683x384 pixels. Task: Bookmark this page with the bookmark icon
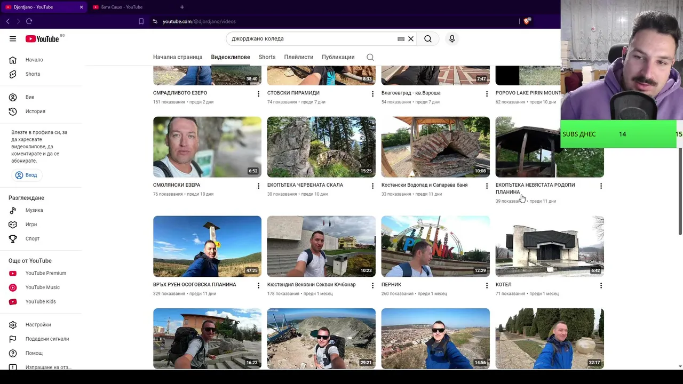click(141, 21)
